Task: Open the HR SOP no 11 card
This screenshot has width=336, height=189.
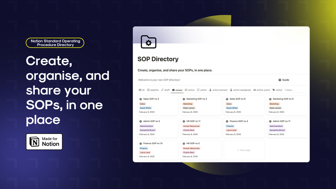Action: point(201,128)
